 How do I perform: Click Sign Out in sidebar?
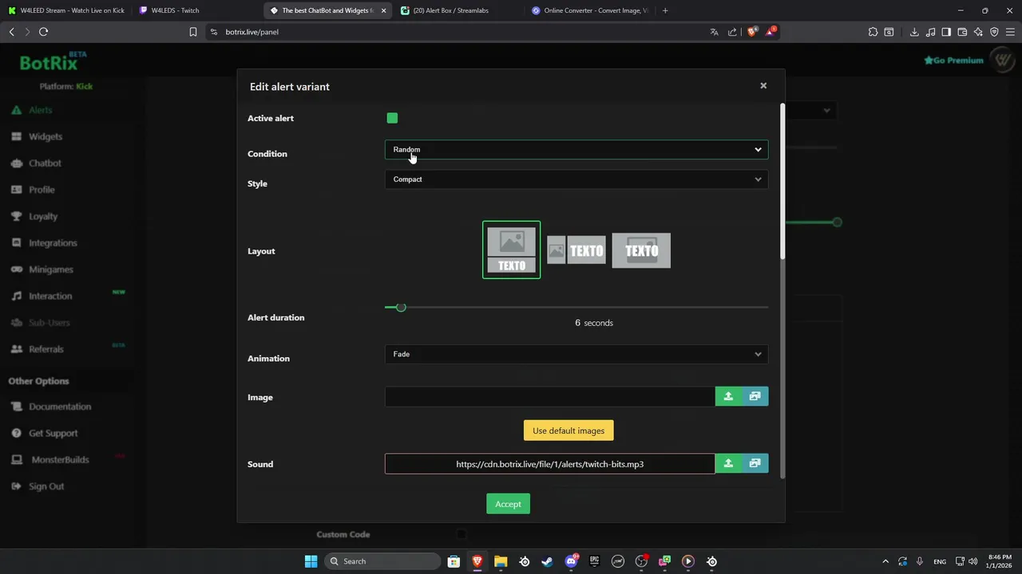coord(46,486)
